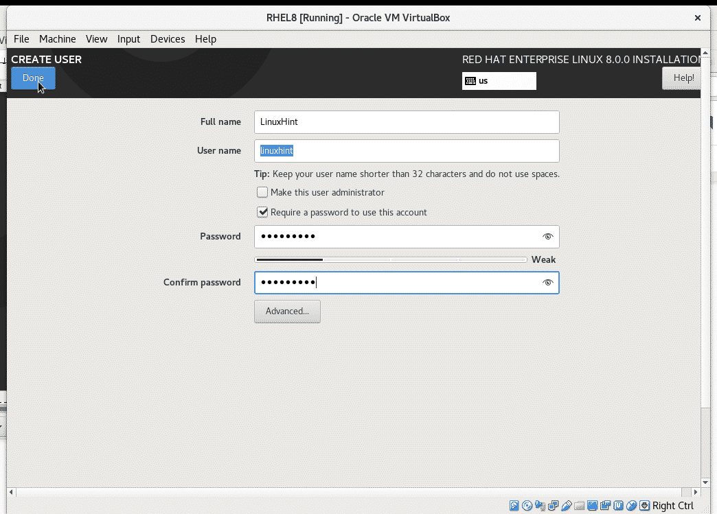The height and width of the screenshot is (514, 717).
Task: Click the Tip about user name length
Action: [407, 174]
